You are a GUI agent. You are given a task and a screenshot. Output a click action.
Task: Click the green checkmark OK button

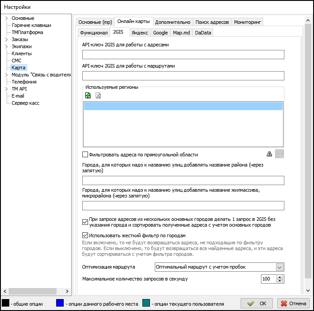(257, 304)
